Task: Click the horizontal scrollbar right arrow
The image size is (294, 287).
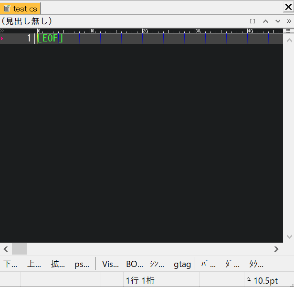Action: point(276,249)
